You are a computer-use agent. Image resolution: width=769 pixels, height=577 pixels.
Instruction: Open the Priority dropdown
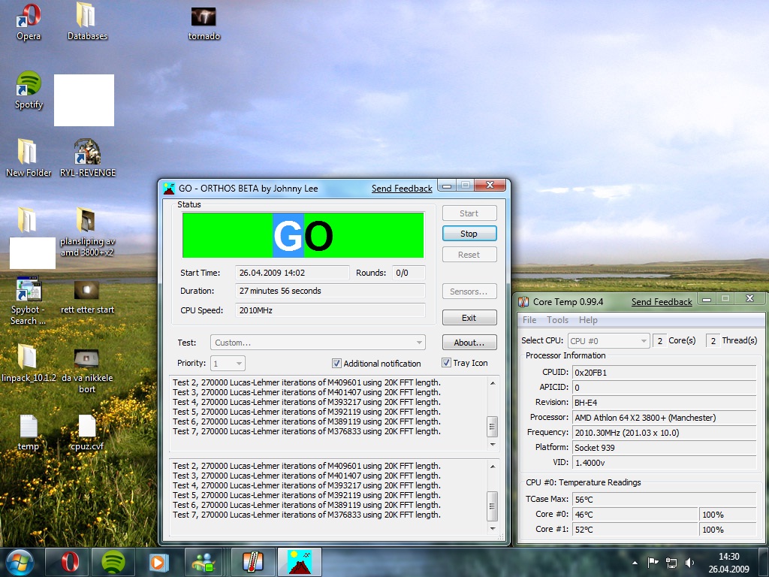point(228,364)
